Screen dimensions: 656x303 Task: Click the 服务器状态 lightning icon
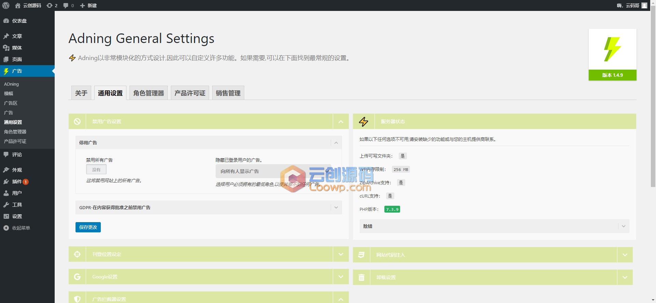(x=364, y=121)
